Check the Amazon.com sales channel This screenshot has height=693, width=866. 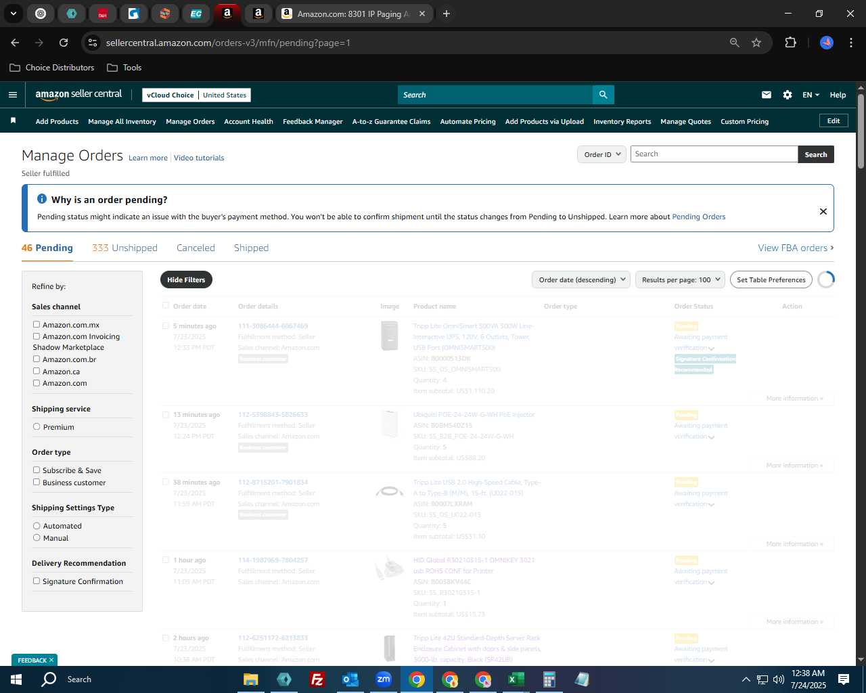click(x=37, y=382)
